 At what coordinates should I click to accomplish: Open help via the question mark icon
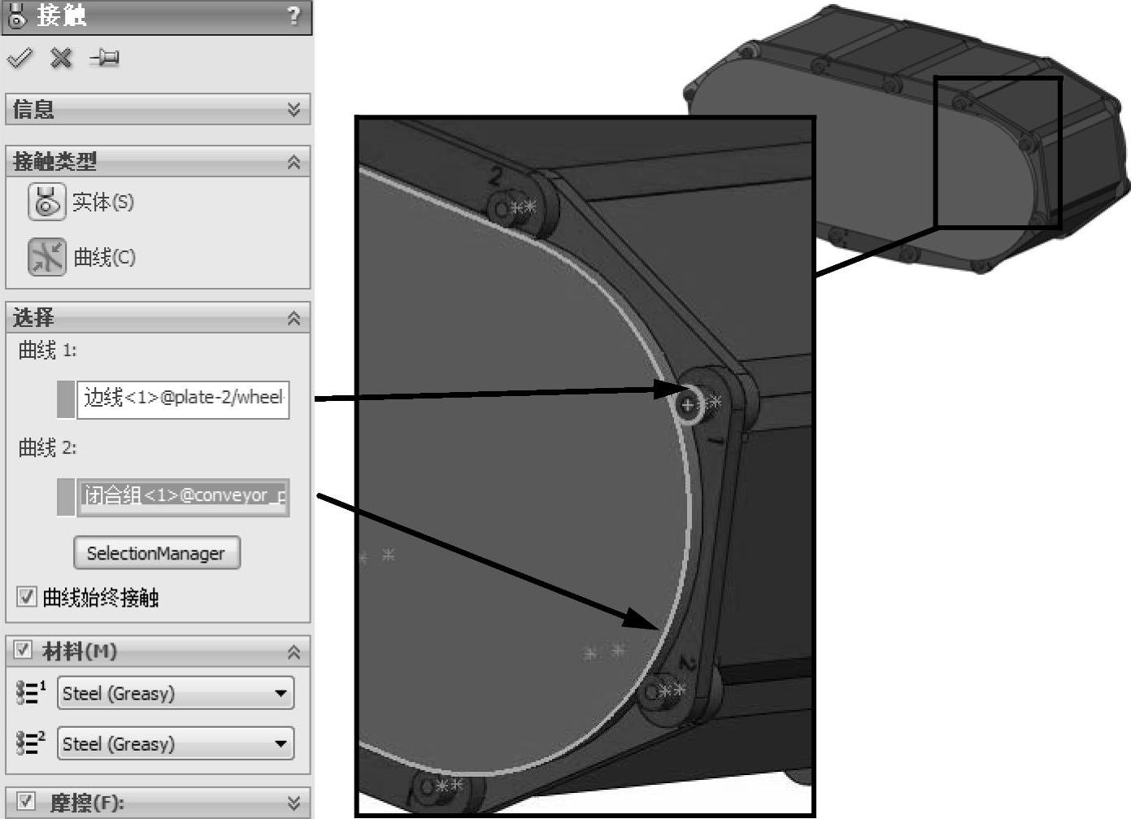coord(294,15)
